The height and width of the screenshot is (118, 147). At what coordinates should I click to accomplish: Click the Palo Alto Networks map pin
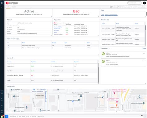tap(79, 100)
